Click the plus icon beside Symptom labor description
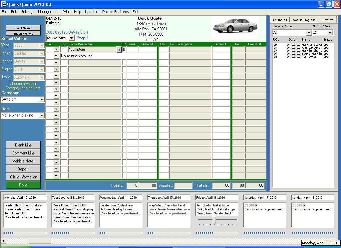The width and height of the screenshot is (341, 248). [x=119, y=50]
